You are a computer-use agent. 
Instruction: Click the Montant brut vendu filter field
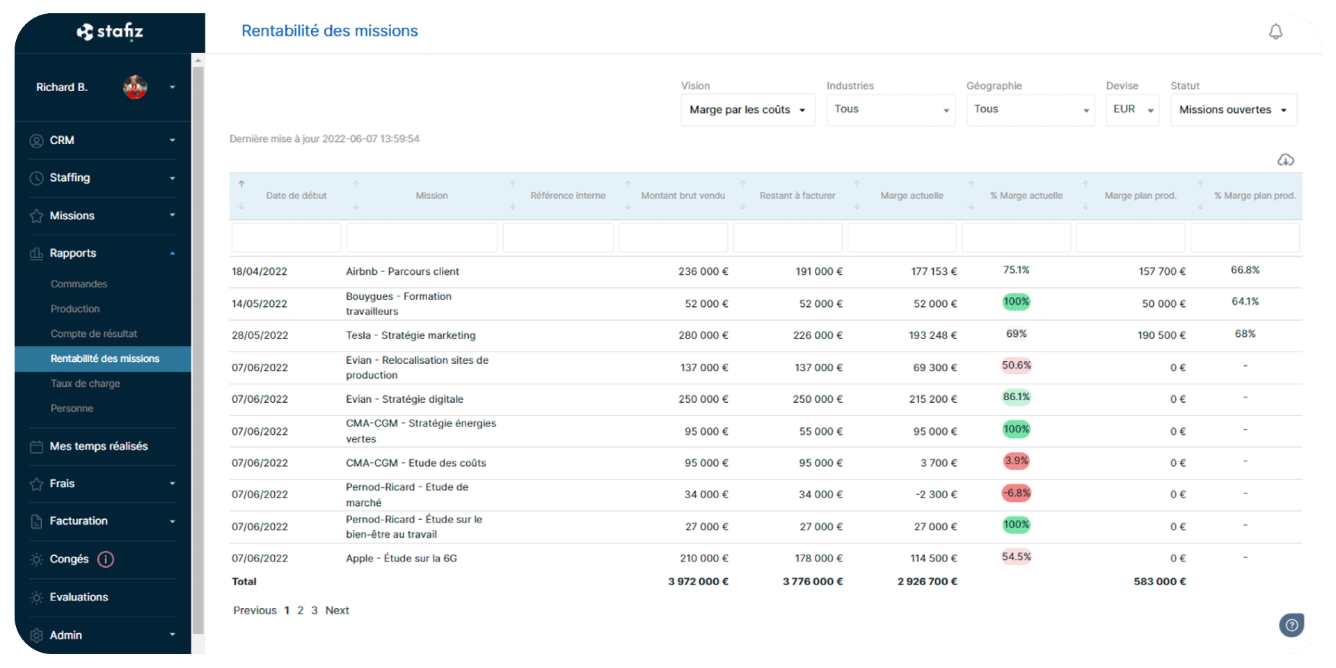(673, 238)
